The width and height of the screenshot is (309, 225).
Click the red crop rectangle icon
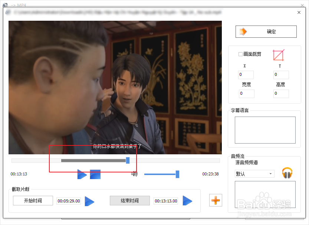[279, 55]
